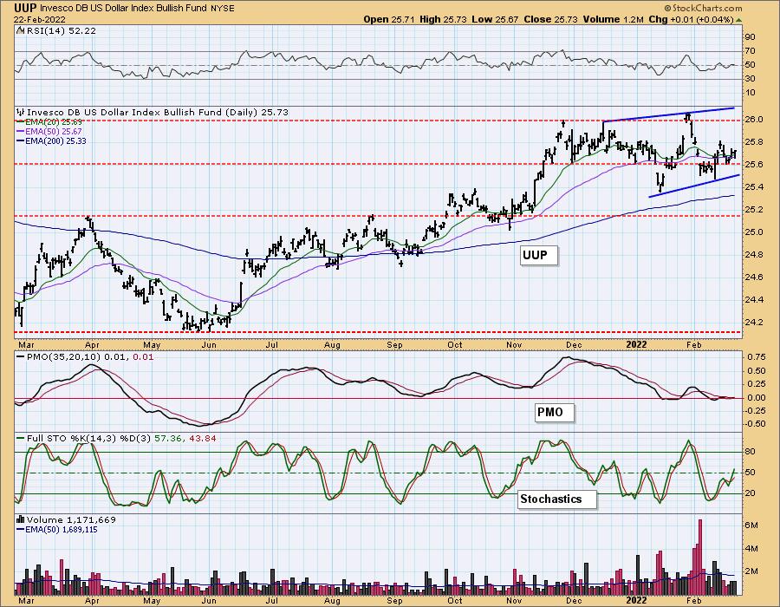Open the StockCharts.com copyright link
Viewport: 780px width, 607px height.
[703, 8]
